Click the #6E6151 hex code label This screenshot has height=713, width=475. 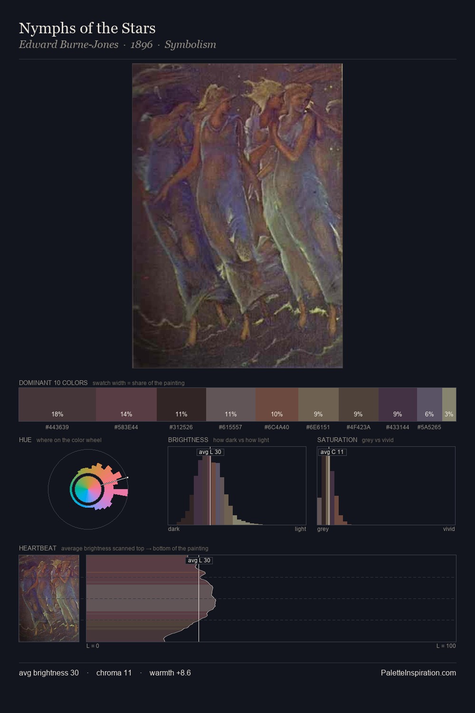click(x=318, y=427)
